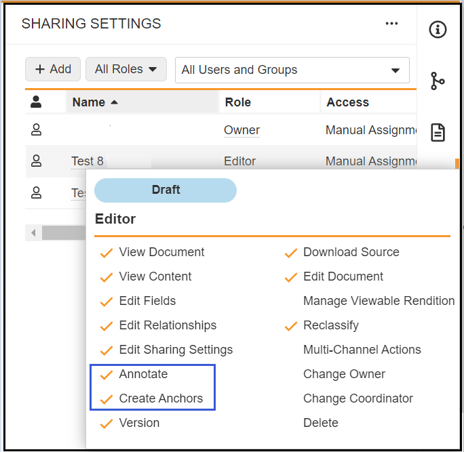Open the information panel icon

click(x=438, y=30)
